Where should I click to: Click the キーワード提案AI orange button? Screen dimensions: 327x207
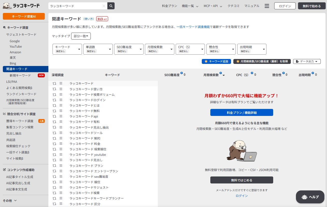[x=24, y=16]
